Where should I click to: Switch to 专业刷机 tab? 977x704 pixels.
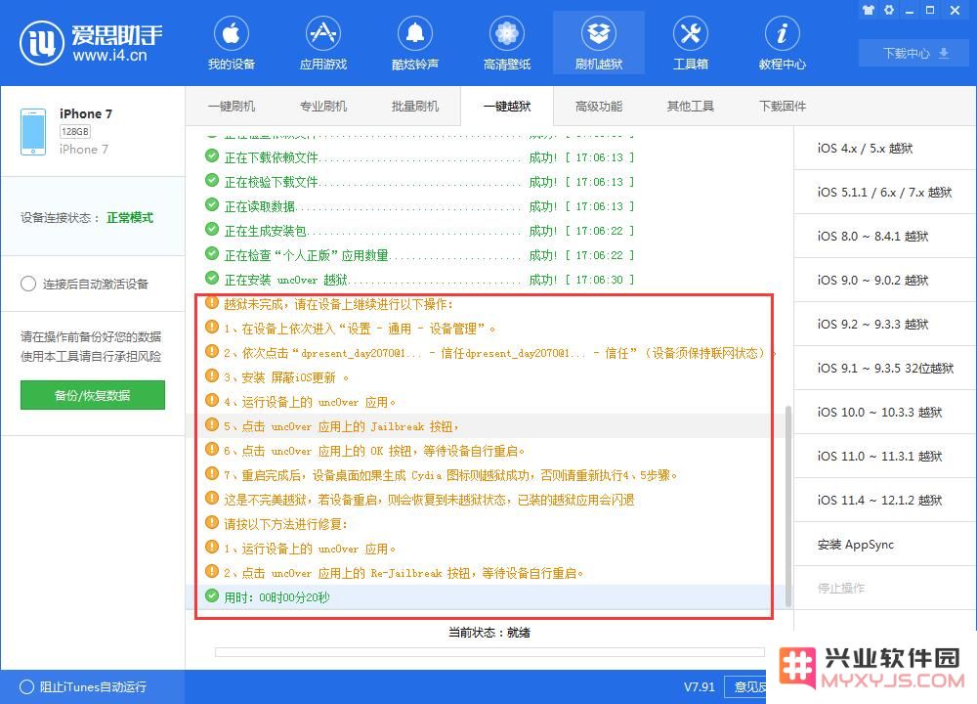click(x=322, y=106)
